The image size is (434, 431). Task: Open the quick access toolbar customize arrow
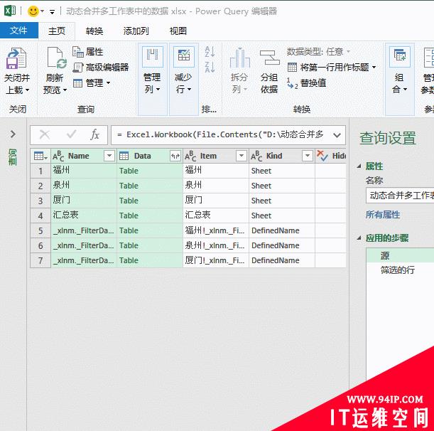tap(52, 11)
